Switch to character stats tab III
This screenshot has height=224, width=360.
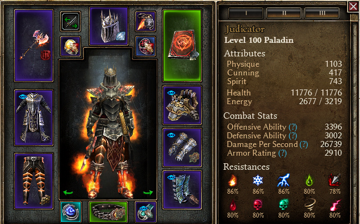pos(322,13)
